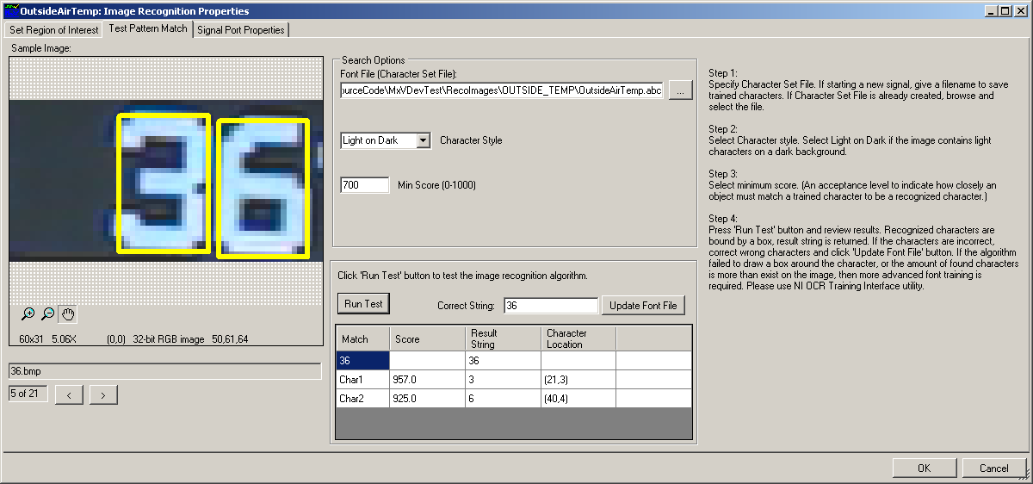Viewport: 1033px width, 484px height.
Task: Select the Char2 row label
Action: point(362,399)
